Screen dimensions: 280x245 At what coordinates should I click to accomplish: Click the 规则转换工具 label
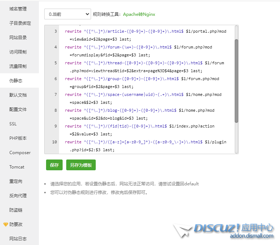107,14
